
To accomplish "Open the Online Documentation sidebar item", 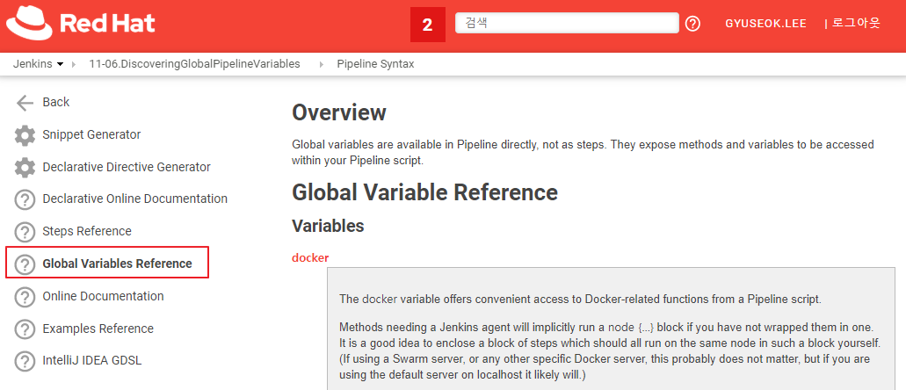I will 103,296.
